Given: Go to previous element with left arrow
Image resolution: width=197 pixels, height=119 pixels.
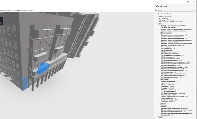Looking at the screenshot, I should point(165,14).
